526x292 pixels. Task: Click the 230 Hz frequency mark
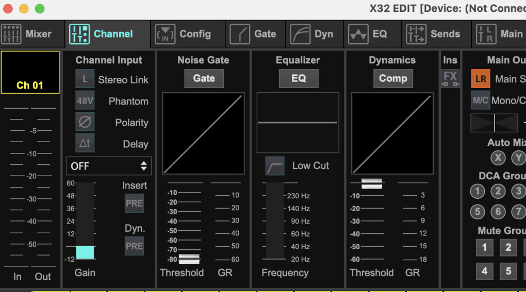tap(298, 196)
